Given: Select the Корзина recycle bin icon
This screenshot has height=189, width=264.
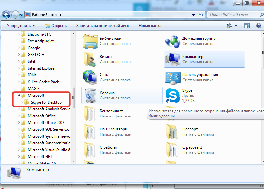Looking at the screenshot, I should click(90, 95).
